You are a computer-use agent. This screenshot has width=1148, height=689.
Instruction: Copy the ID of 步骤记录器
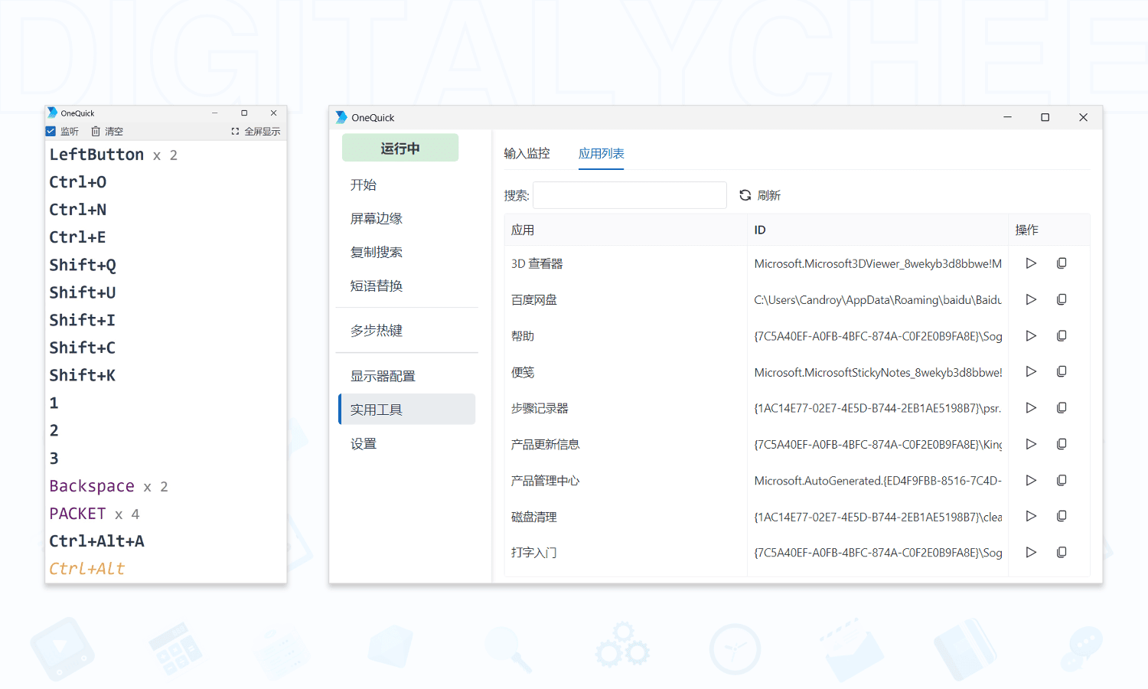pyautogui.click(x=1062, y=408)
